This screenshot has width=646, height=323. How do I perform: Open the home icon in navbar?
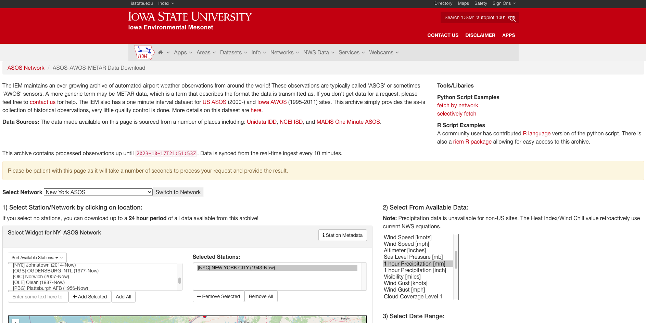(160, 52)
